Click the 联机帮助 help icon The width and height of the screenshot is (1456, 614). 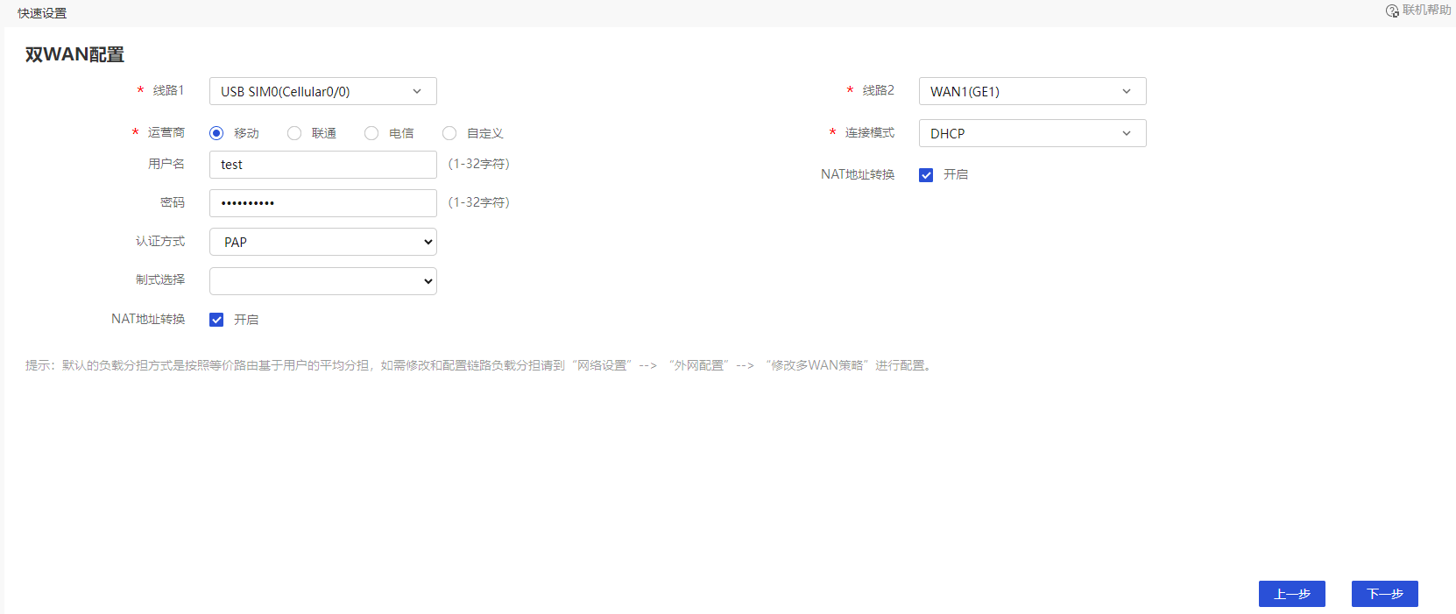1392,11
